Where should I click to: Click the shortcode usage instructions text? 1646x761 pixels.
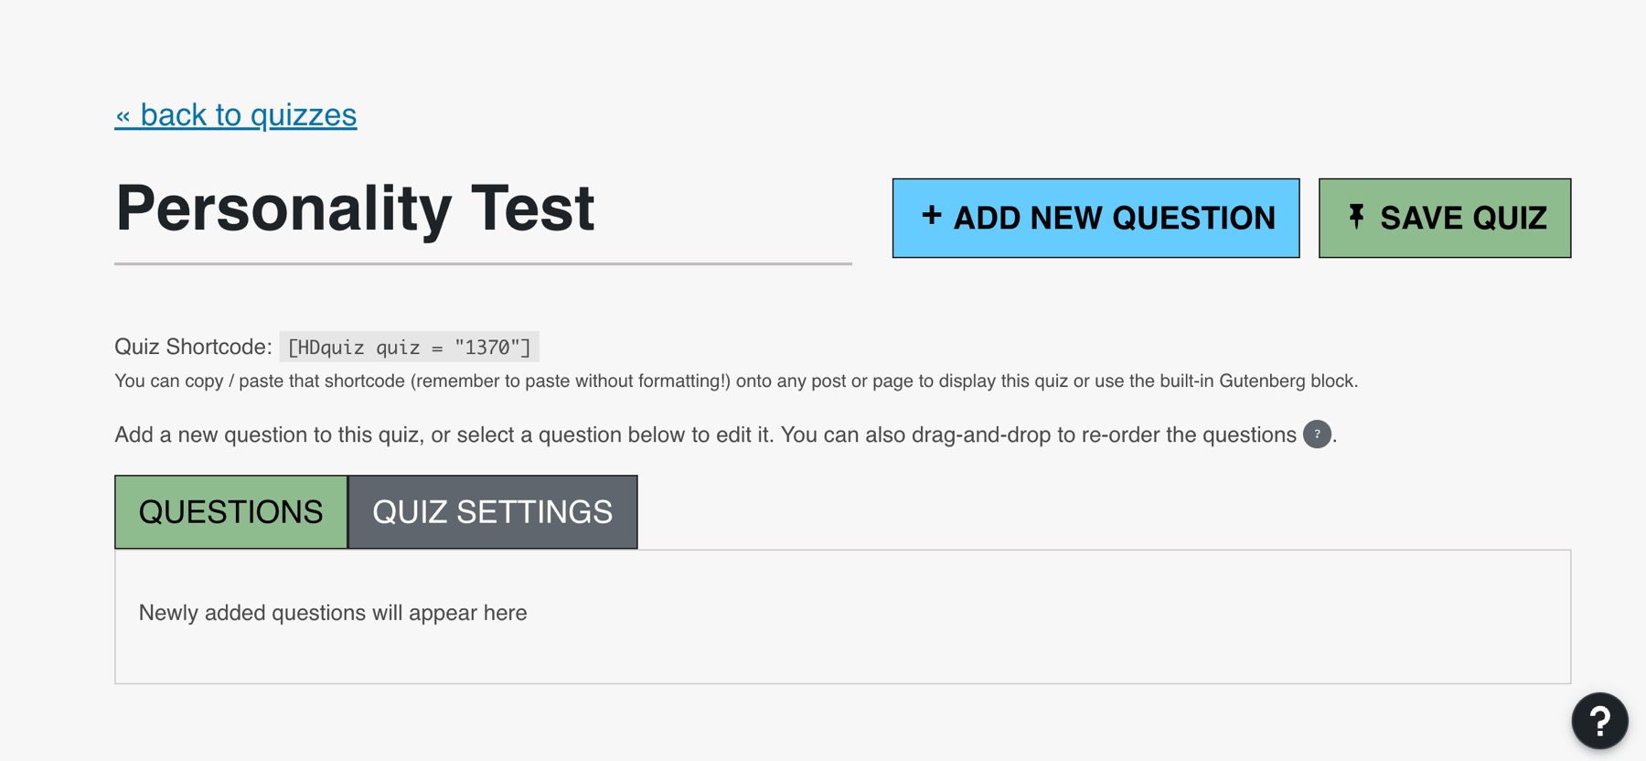pos(736,381)
